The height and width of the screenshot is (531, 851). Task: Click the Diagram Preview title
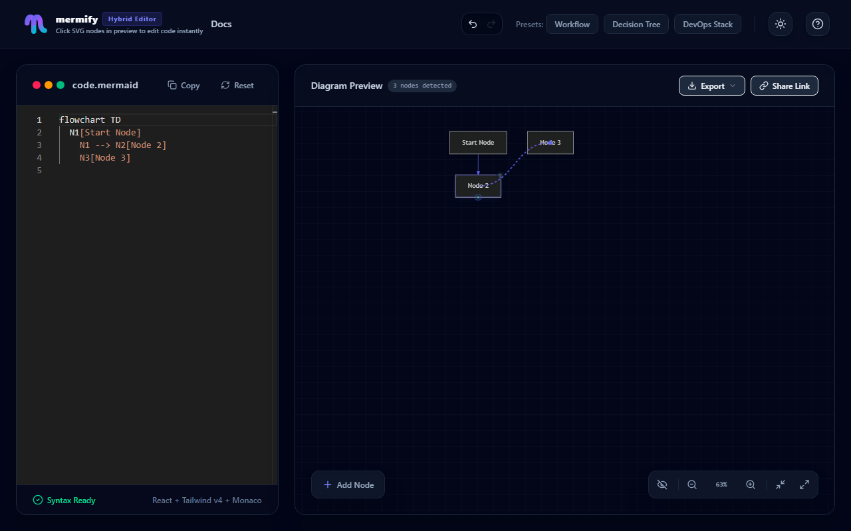click(347, 86)
